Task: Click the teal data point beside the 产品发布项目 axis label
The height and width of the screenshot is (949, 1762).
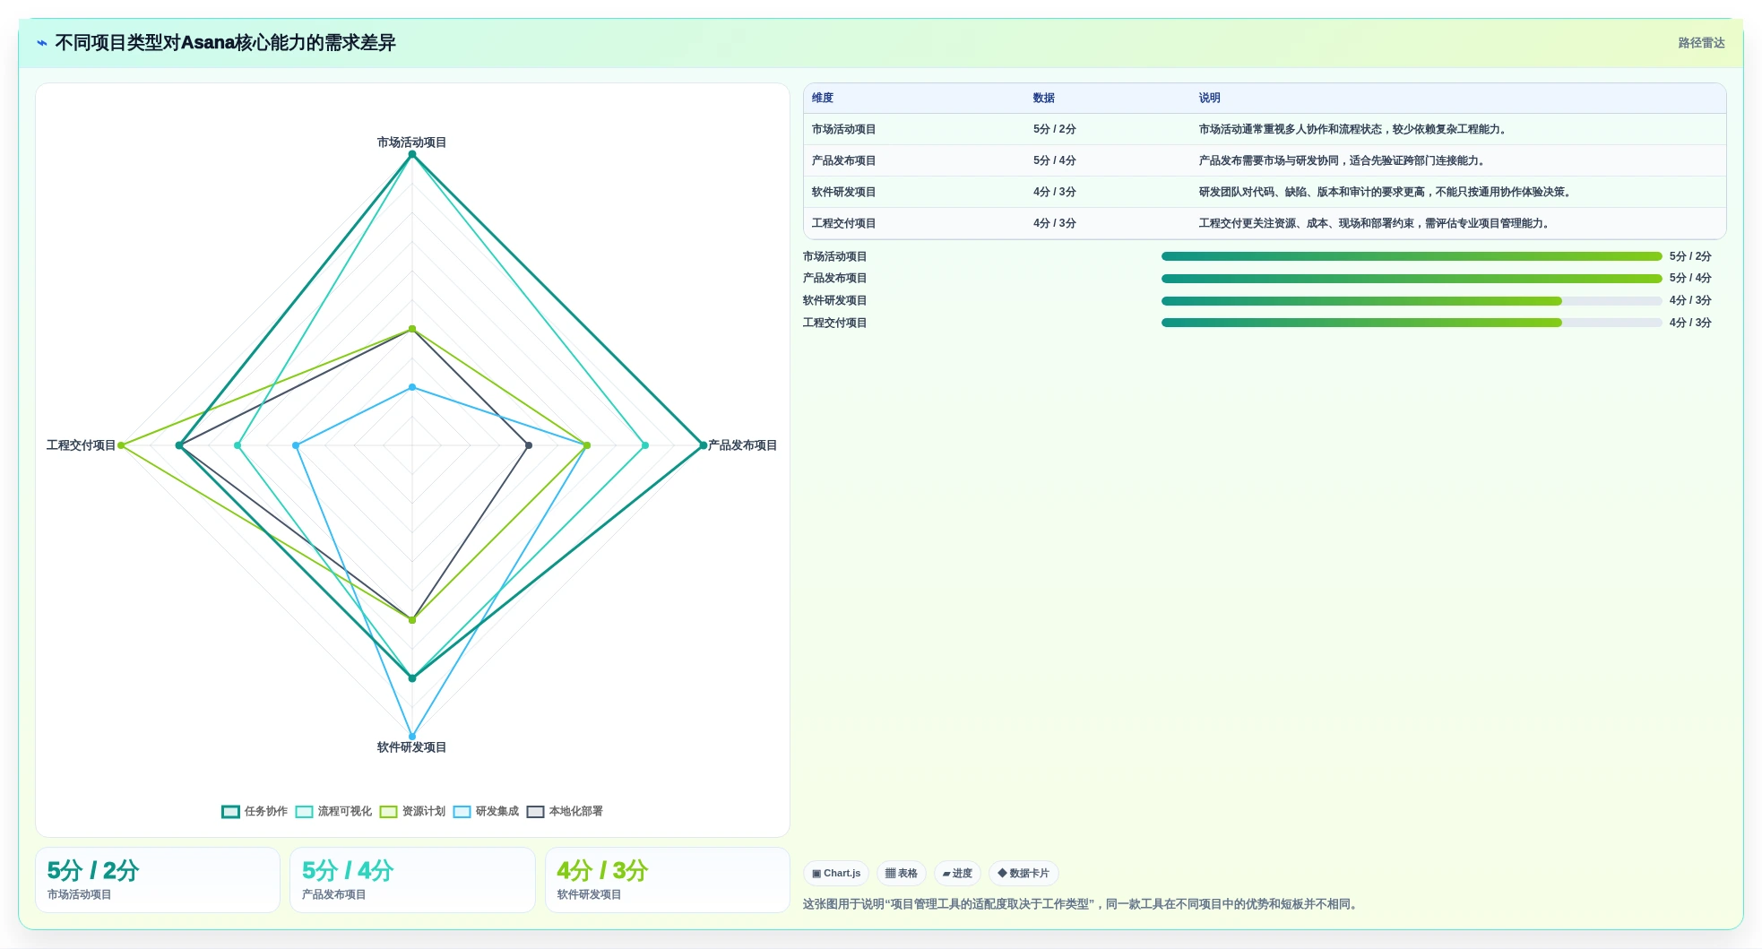Action: (x=703, y=445)
